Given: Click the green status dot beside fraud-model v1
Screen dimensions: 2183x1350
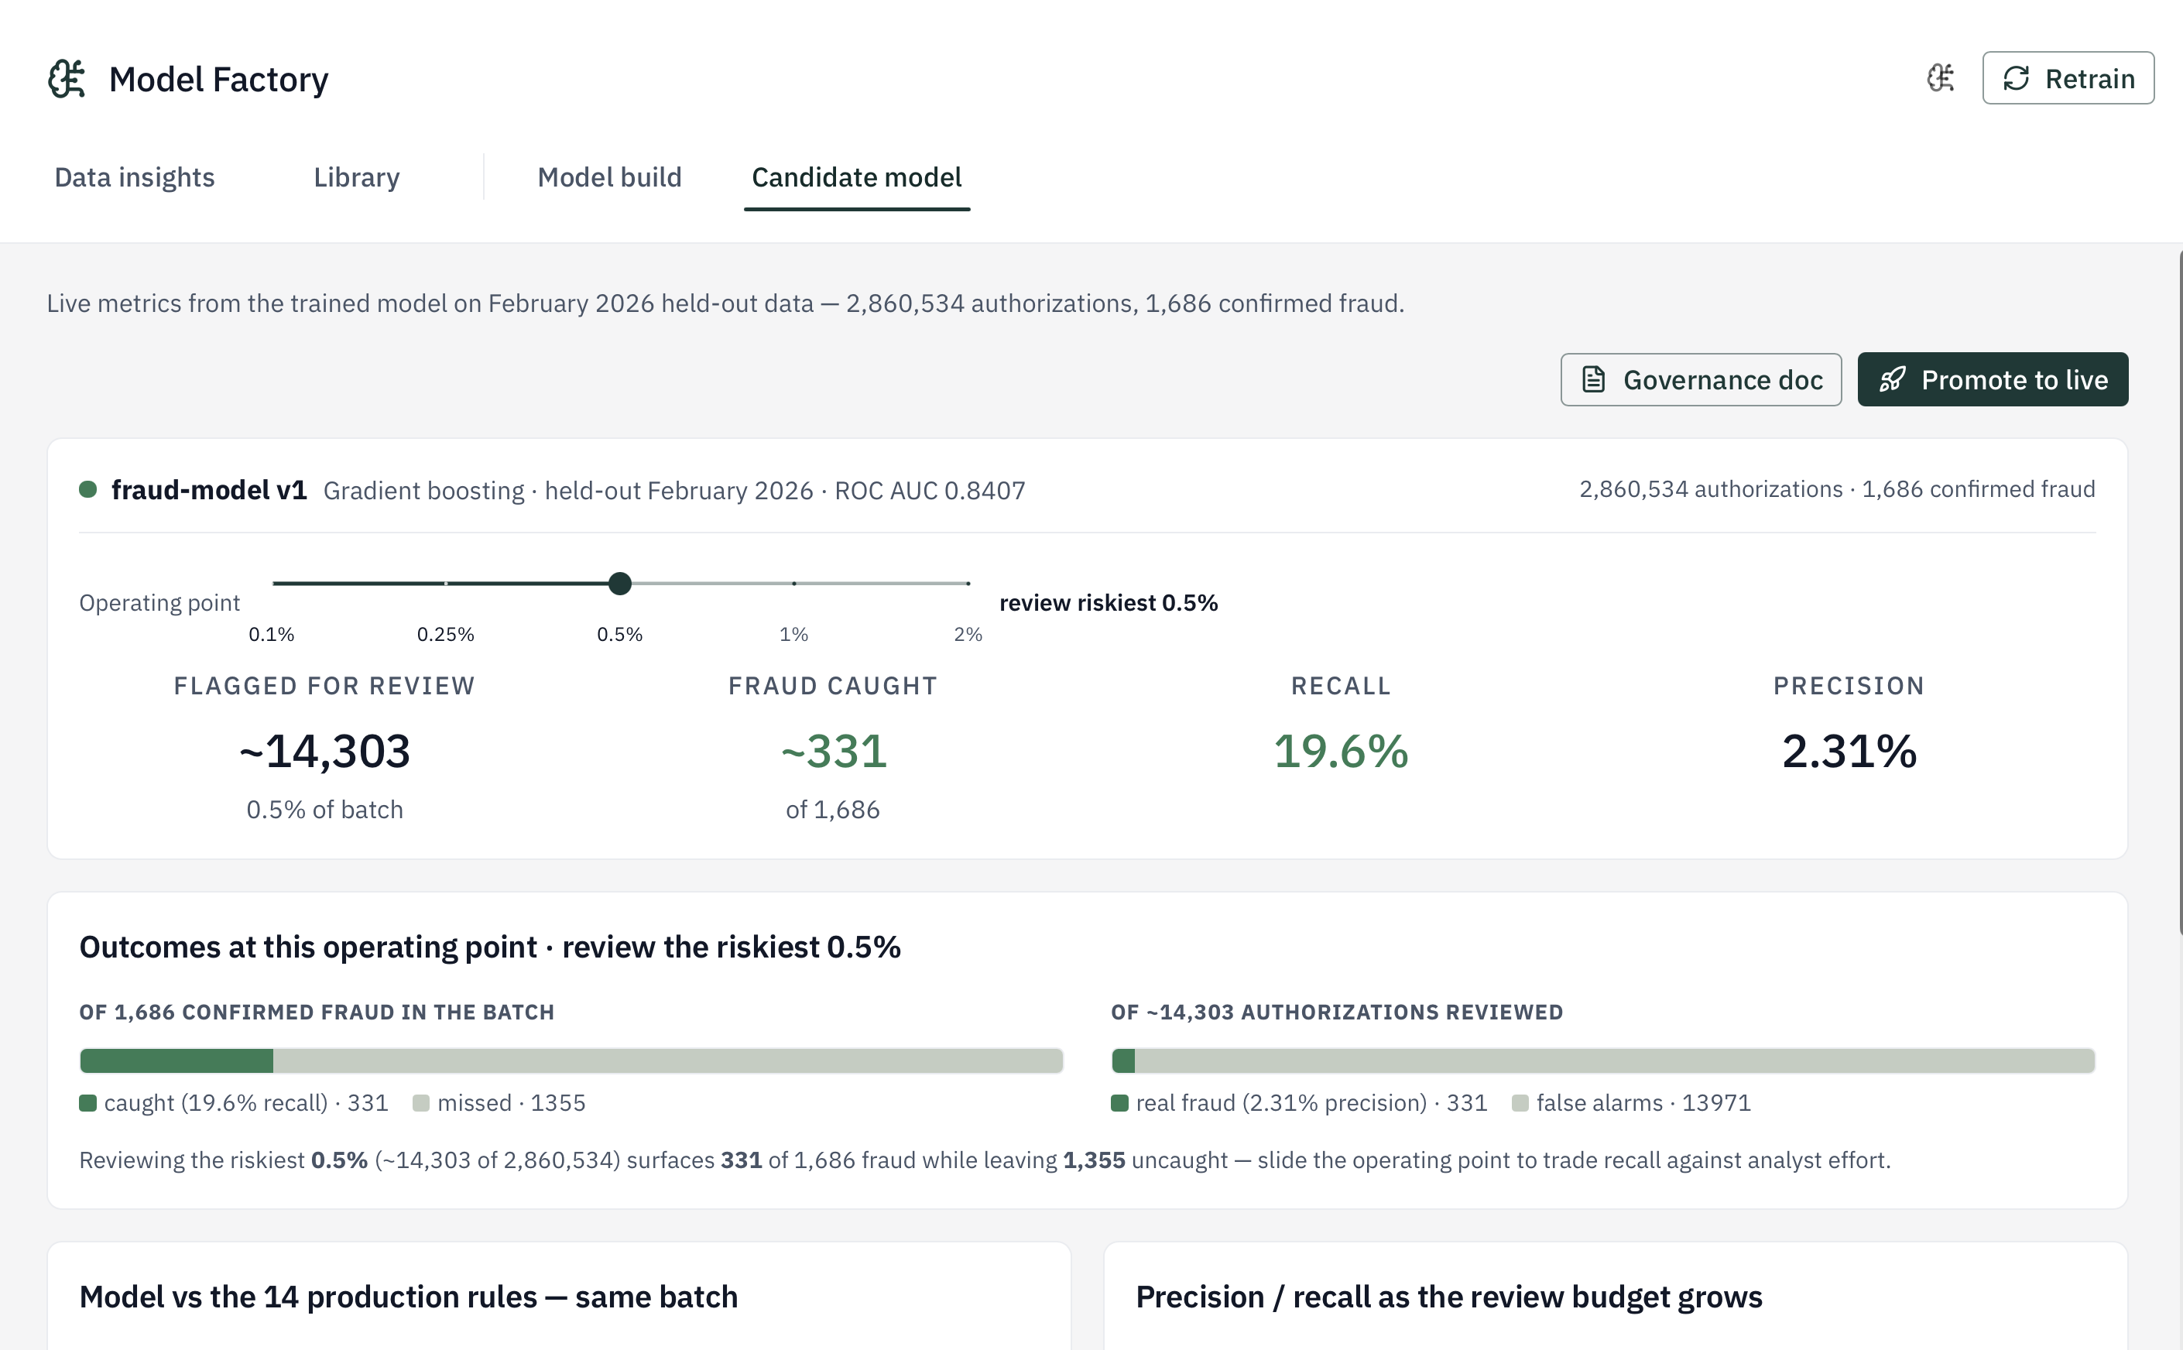Looking at the screenshot, I should coord(87,489).
